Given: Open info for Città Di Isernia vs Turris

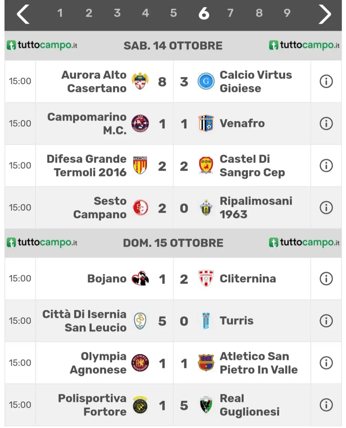Looking at the screenshot, I should (326, 321).
